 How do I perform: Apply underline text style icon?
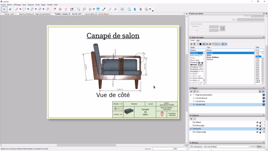(x=191, y=44)
